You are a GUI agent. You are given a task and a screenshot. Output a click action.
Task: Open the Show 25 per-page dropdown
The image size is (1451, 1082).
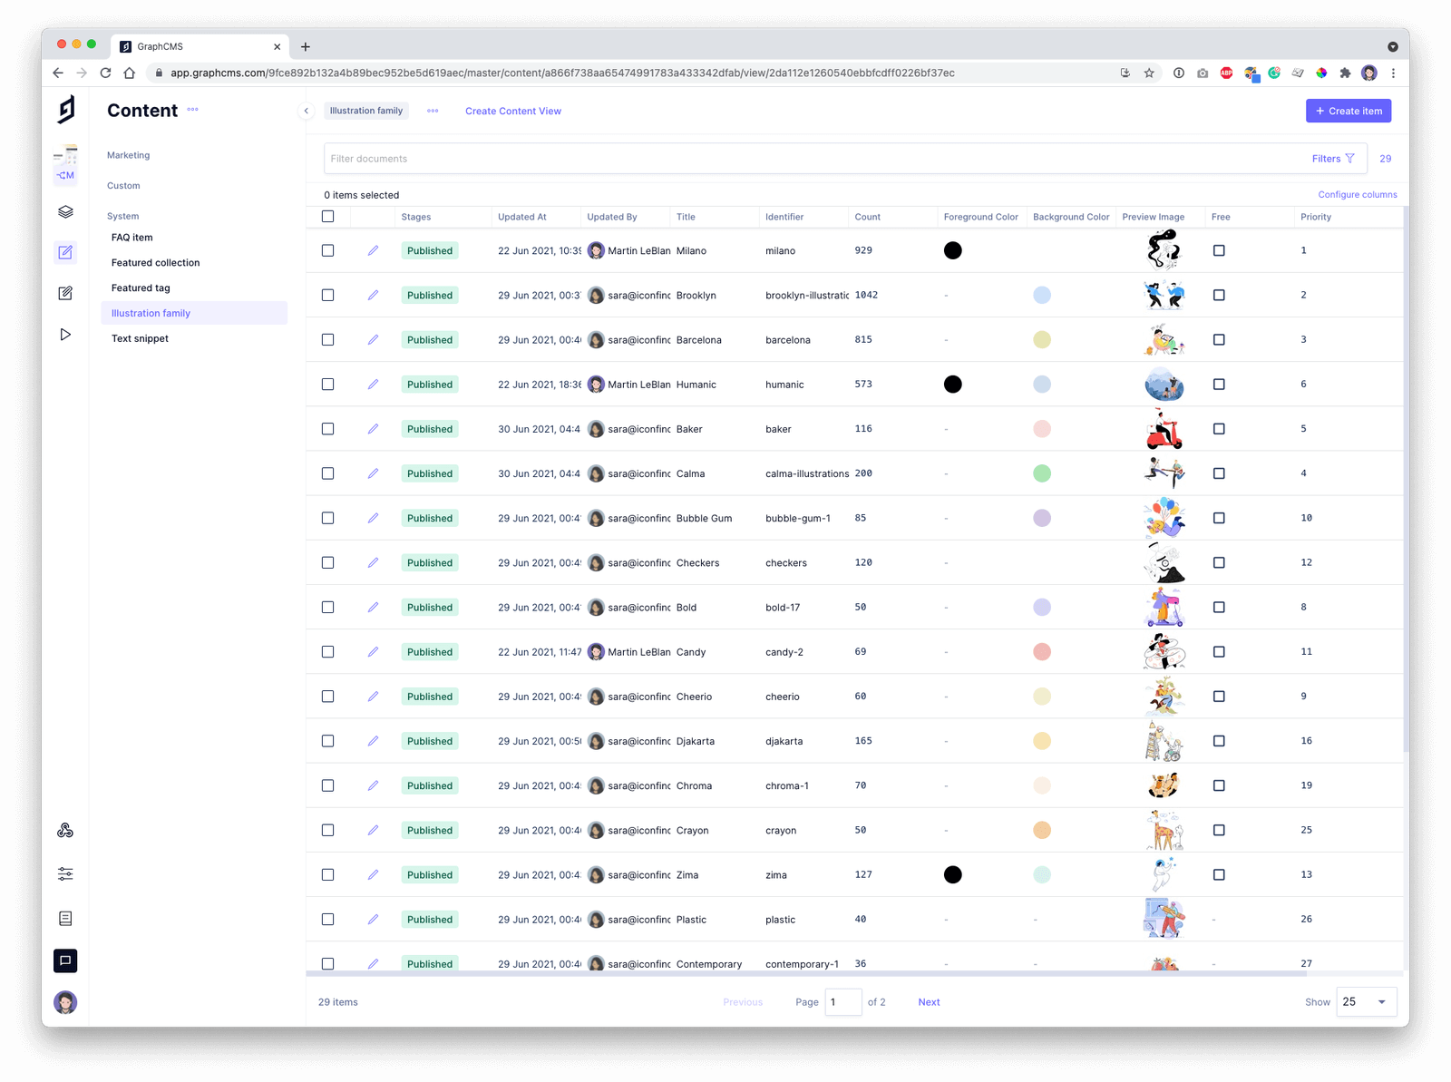[x=1366, y=1002]
